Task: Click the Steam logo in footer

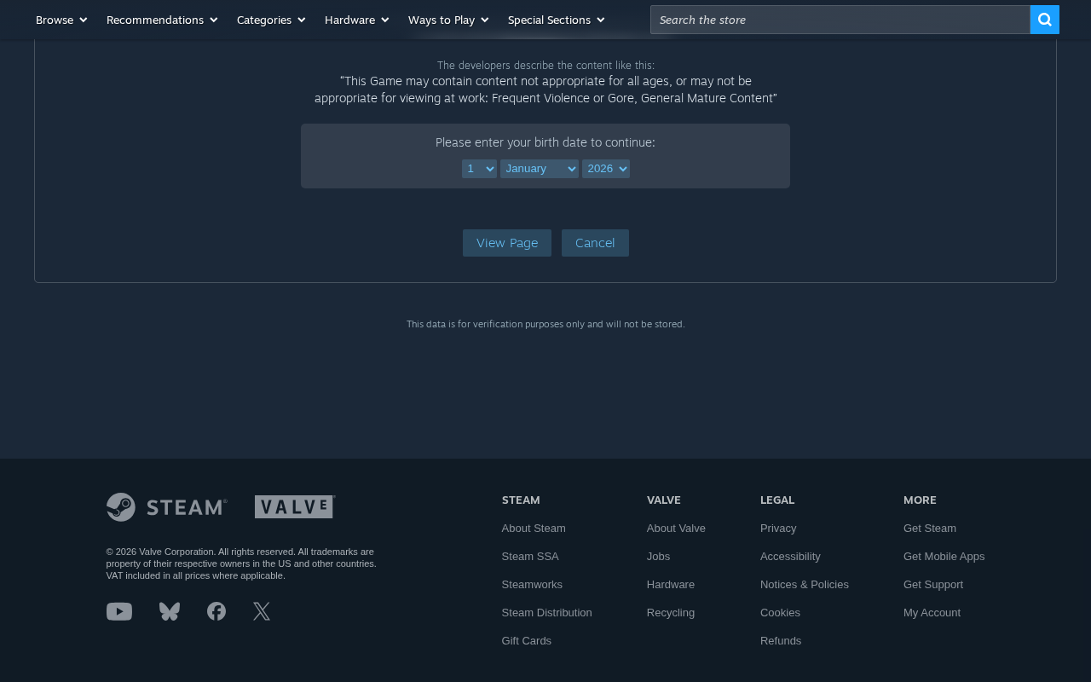Action: click(x=167, y=507)
